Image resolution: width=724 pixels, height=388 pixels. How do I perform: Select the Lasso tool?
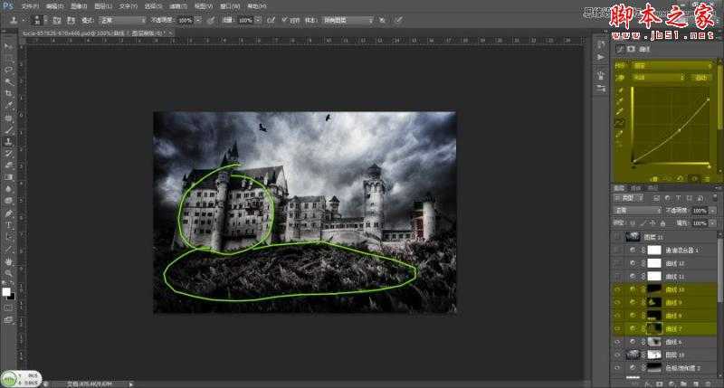(x=8, y=71)
